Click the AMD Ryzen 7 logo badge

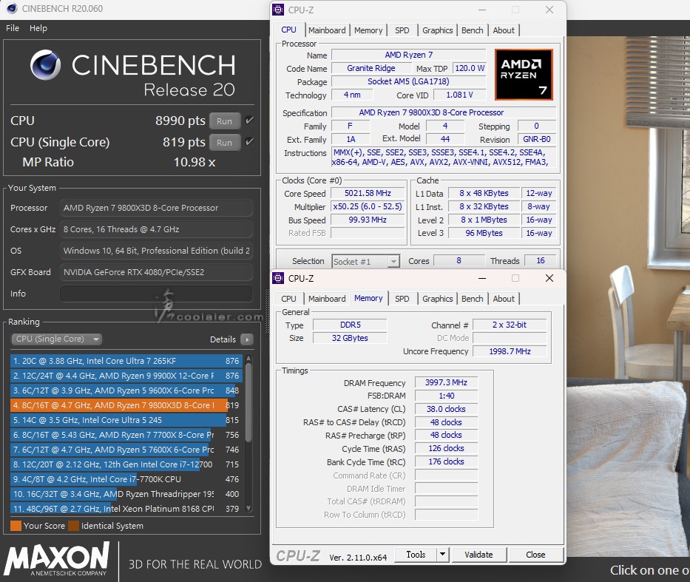(x=524, y=75)
